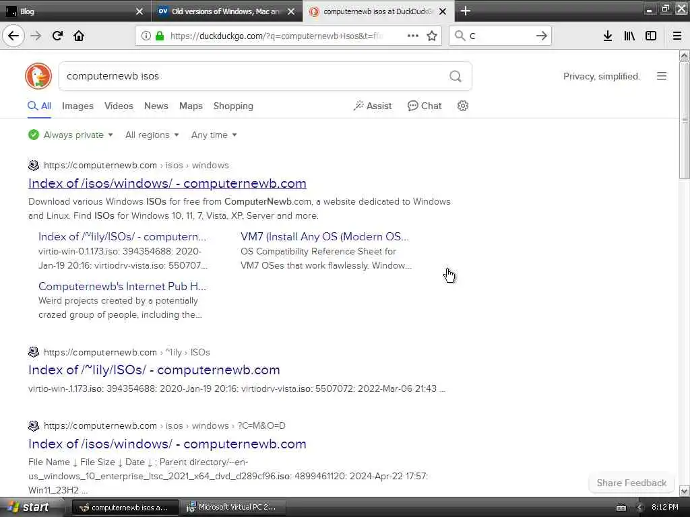
Task: Select the Maps search tab
Action: [x=191, y=106]
